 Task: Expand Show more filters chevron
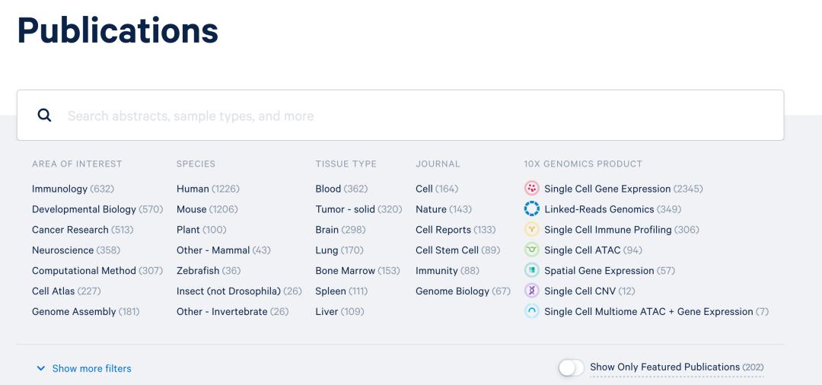(x=41, y=369)
